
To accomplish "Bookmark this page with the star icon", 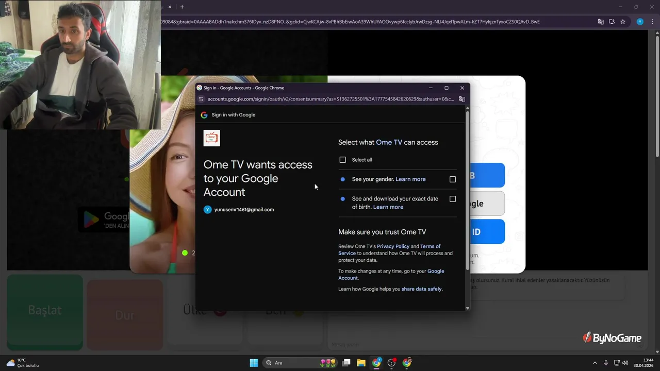I will (x=623, y=22).
